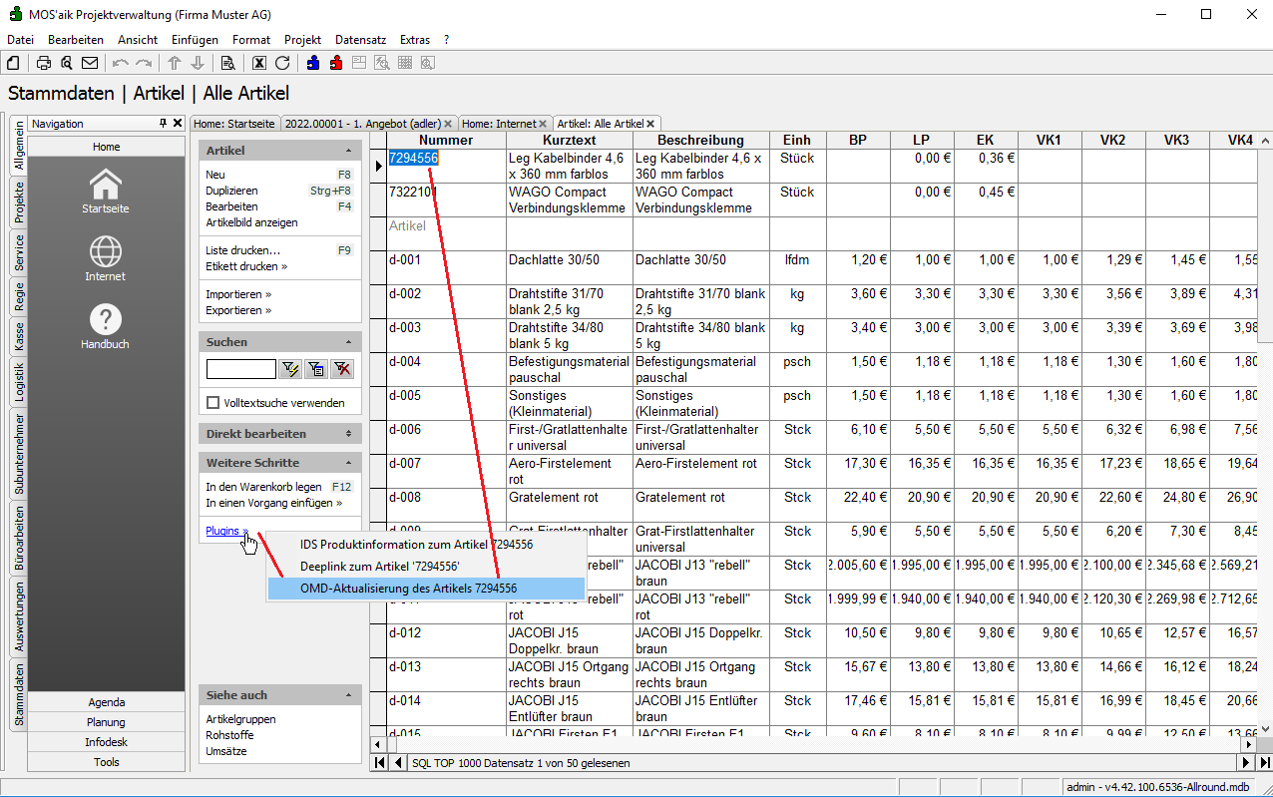The width and height of the screenshot is (1273, 797).
Task: Enable Volltextsuche verwenden checkbox
Action: tap(212, 403)
